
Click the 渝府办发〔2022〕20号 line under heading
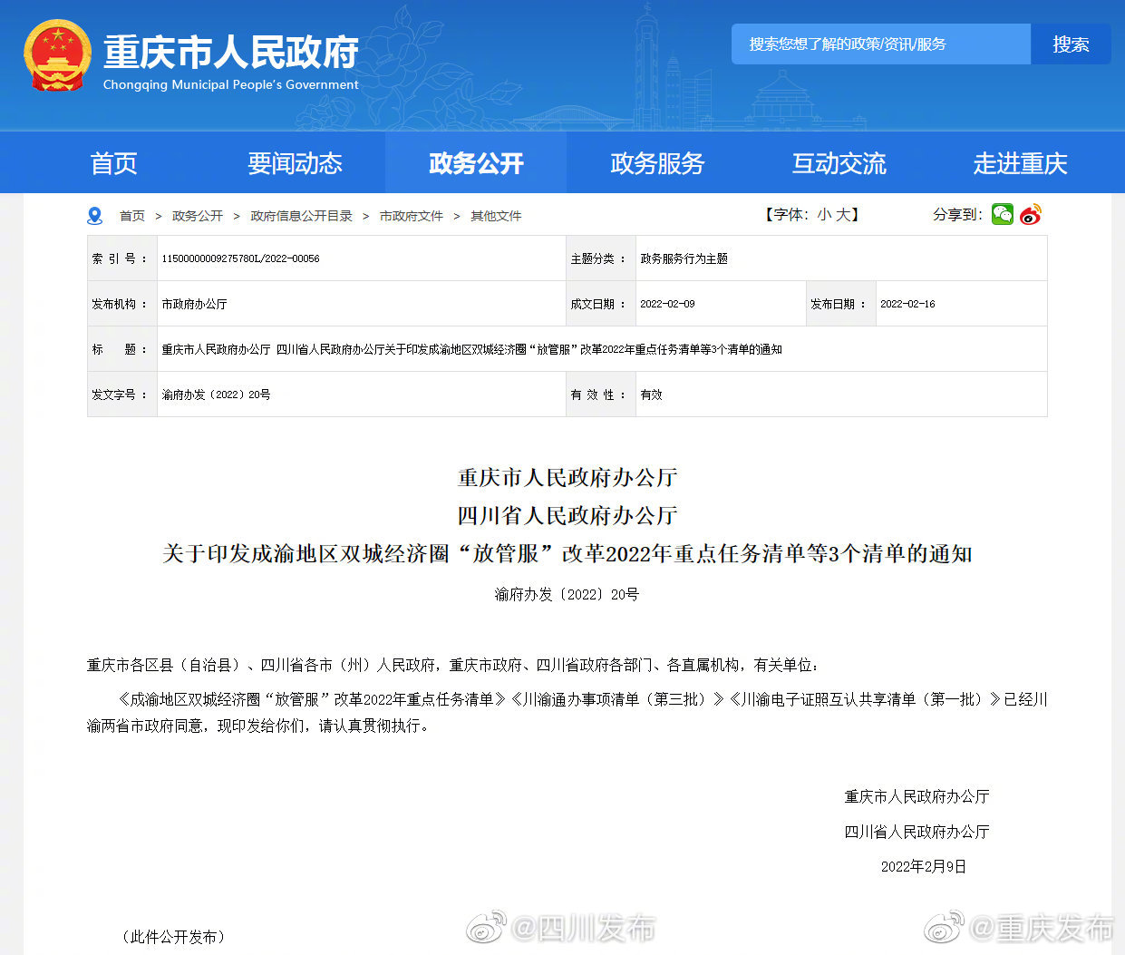[x=567, y=594]
